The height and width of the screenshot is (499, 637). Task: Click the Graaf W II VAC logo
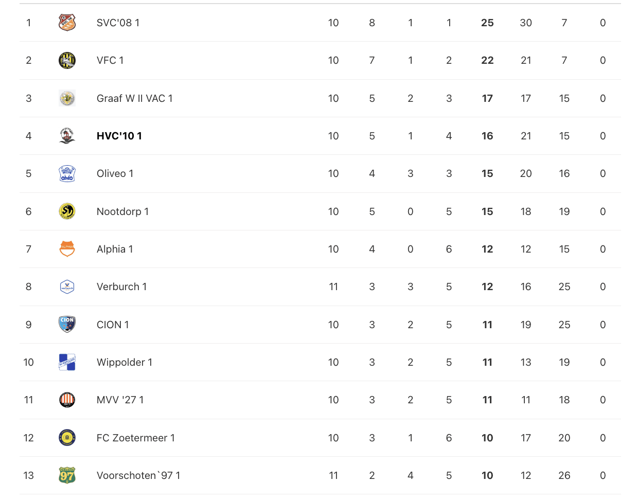pos(67,98)
